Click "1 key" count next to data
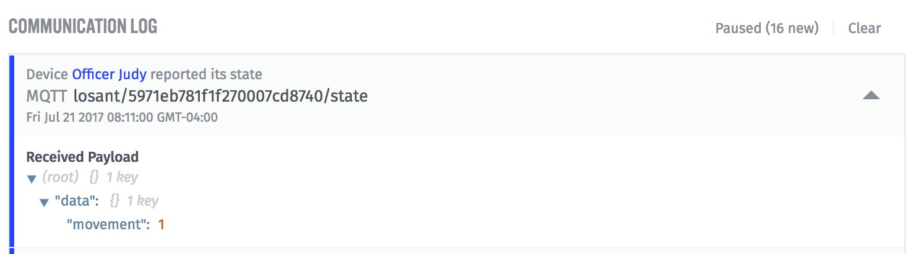 [x=142, y=201]
